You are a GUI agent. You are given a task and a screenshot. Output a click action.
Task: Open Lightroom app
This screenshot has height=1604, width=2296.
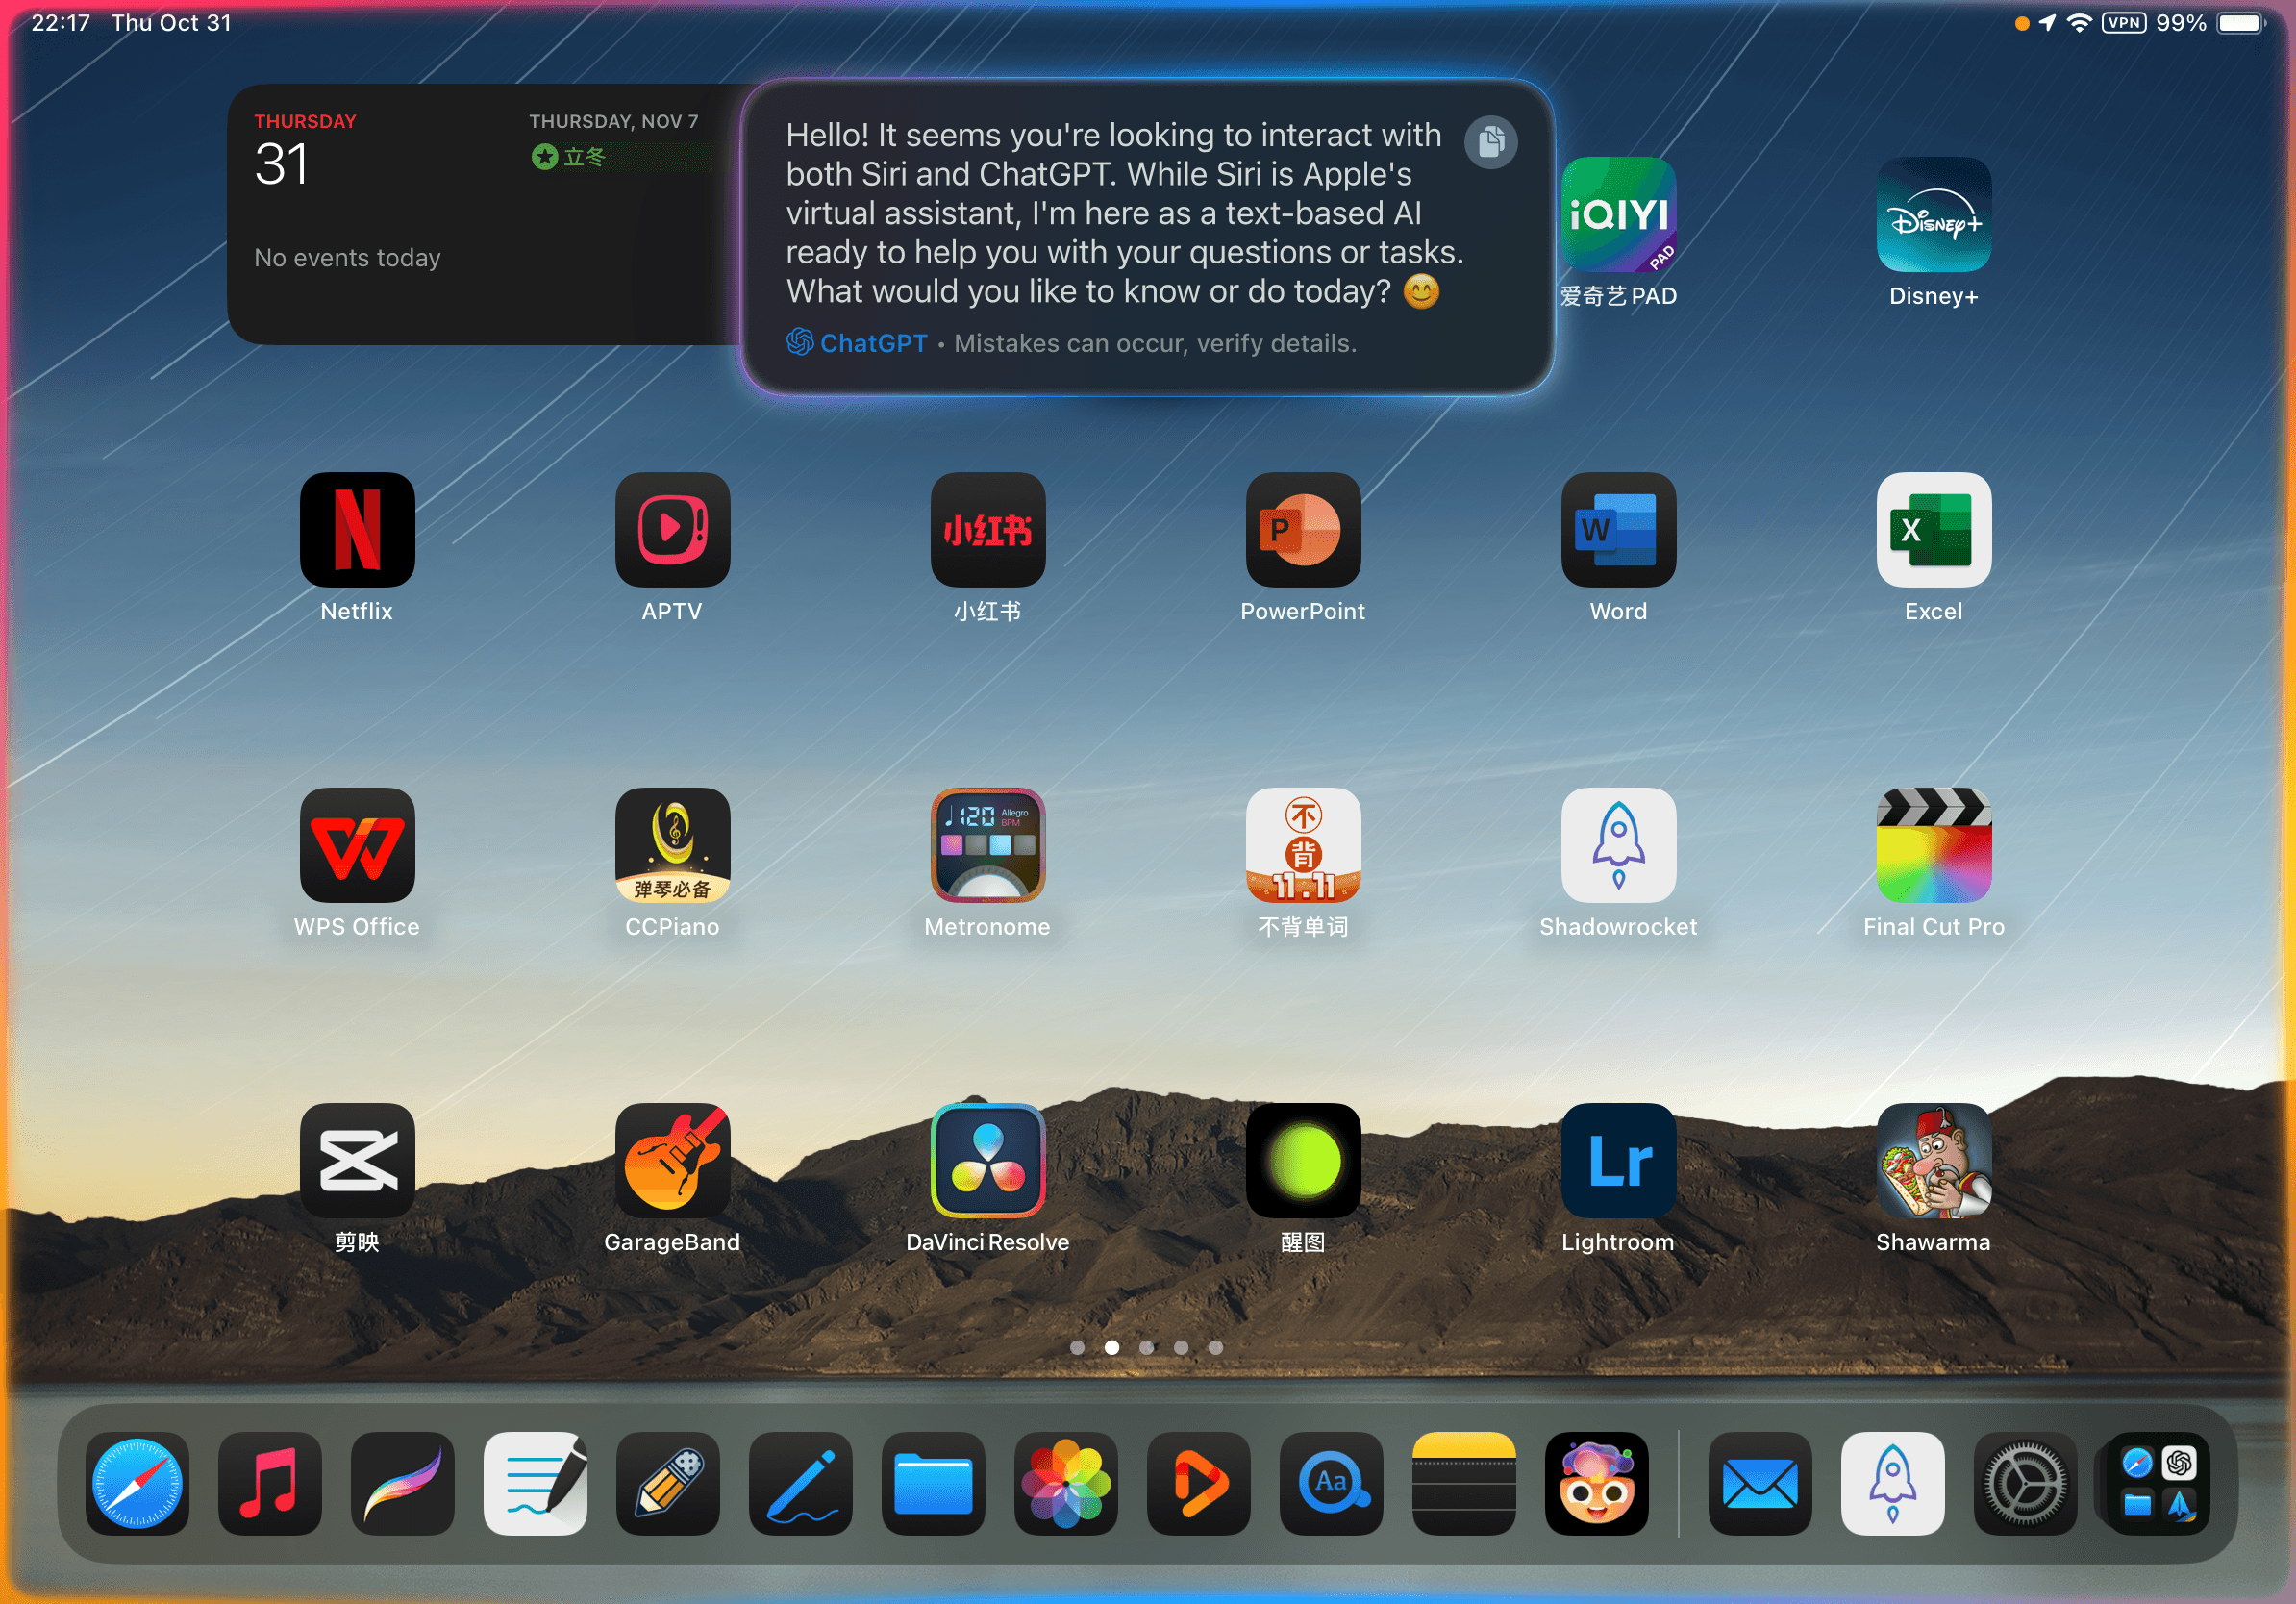pos(1617,1160)
